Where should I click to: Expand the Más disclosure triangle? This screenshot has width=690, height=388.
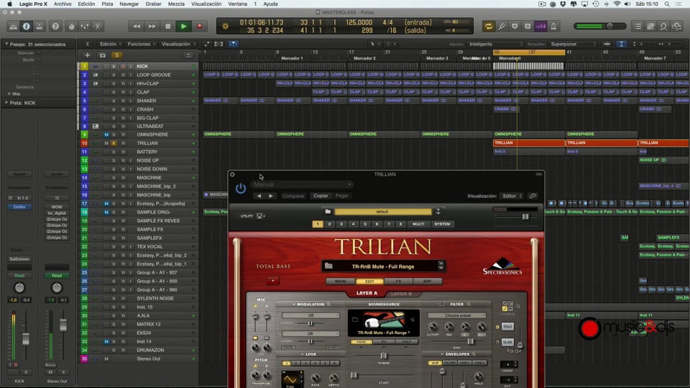(x=9, y=93)
